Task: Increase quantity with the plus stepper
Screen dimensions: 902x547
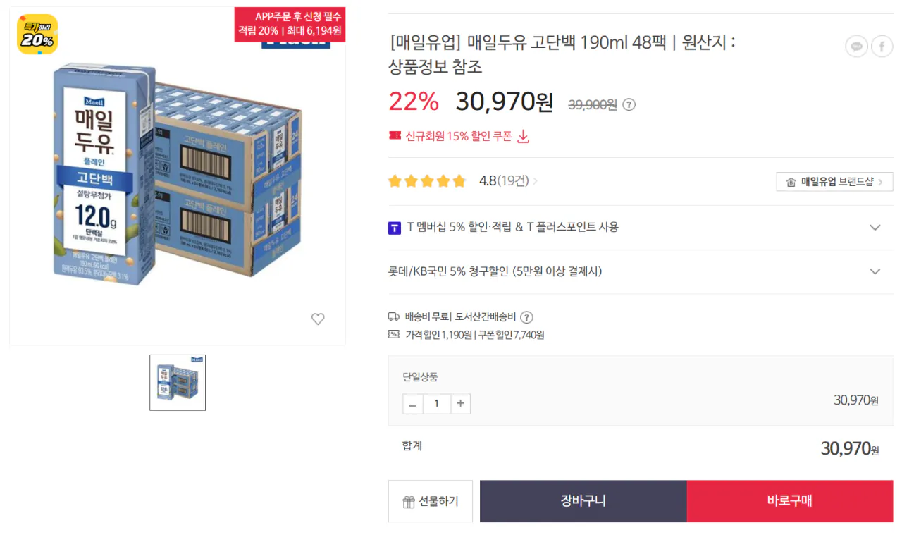Action: tap(460, 403)
